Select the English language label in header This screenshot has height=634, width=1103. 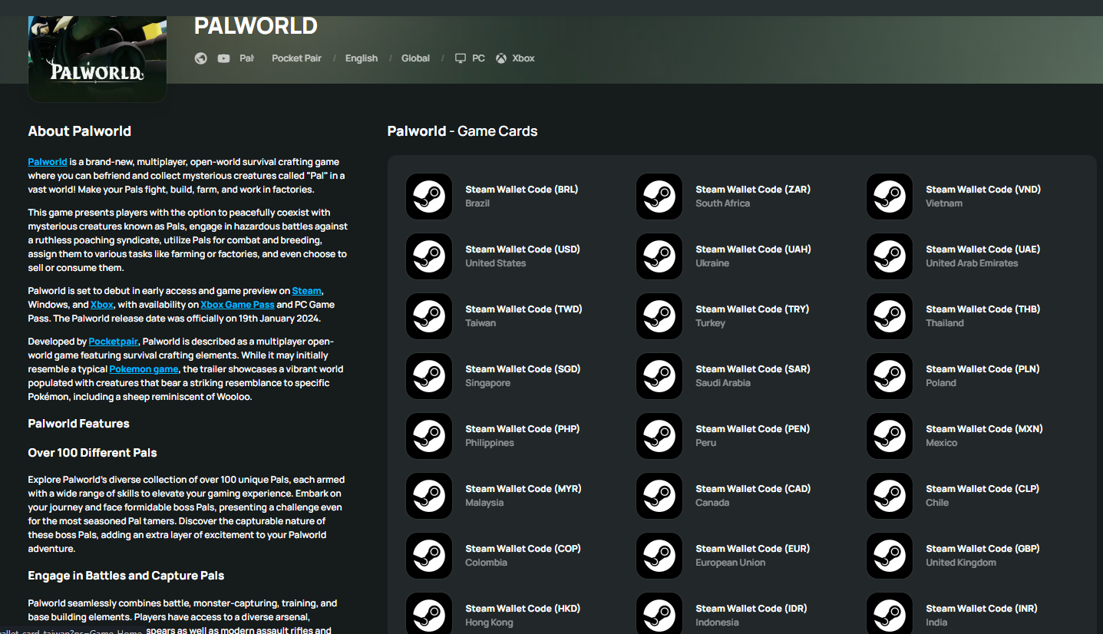click(x=362, y=58)
